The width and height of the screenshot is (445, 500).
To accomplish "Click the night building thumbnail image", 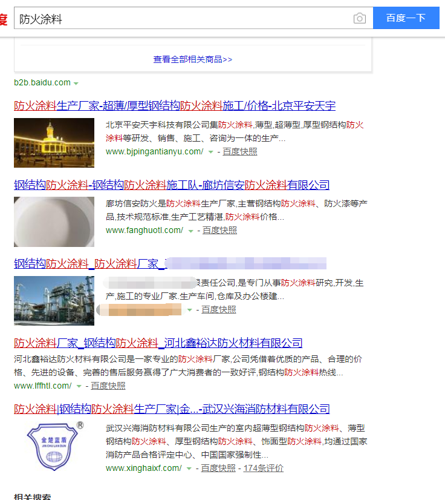I will point(54,142).
